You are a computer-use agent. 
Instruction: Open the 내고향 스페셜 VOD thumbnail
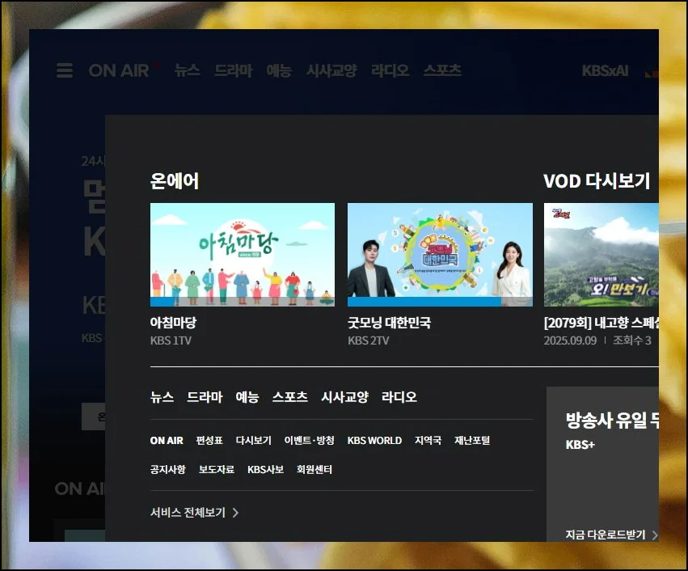(x=601, y=255)
